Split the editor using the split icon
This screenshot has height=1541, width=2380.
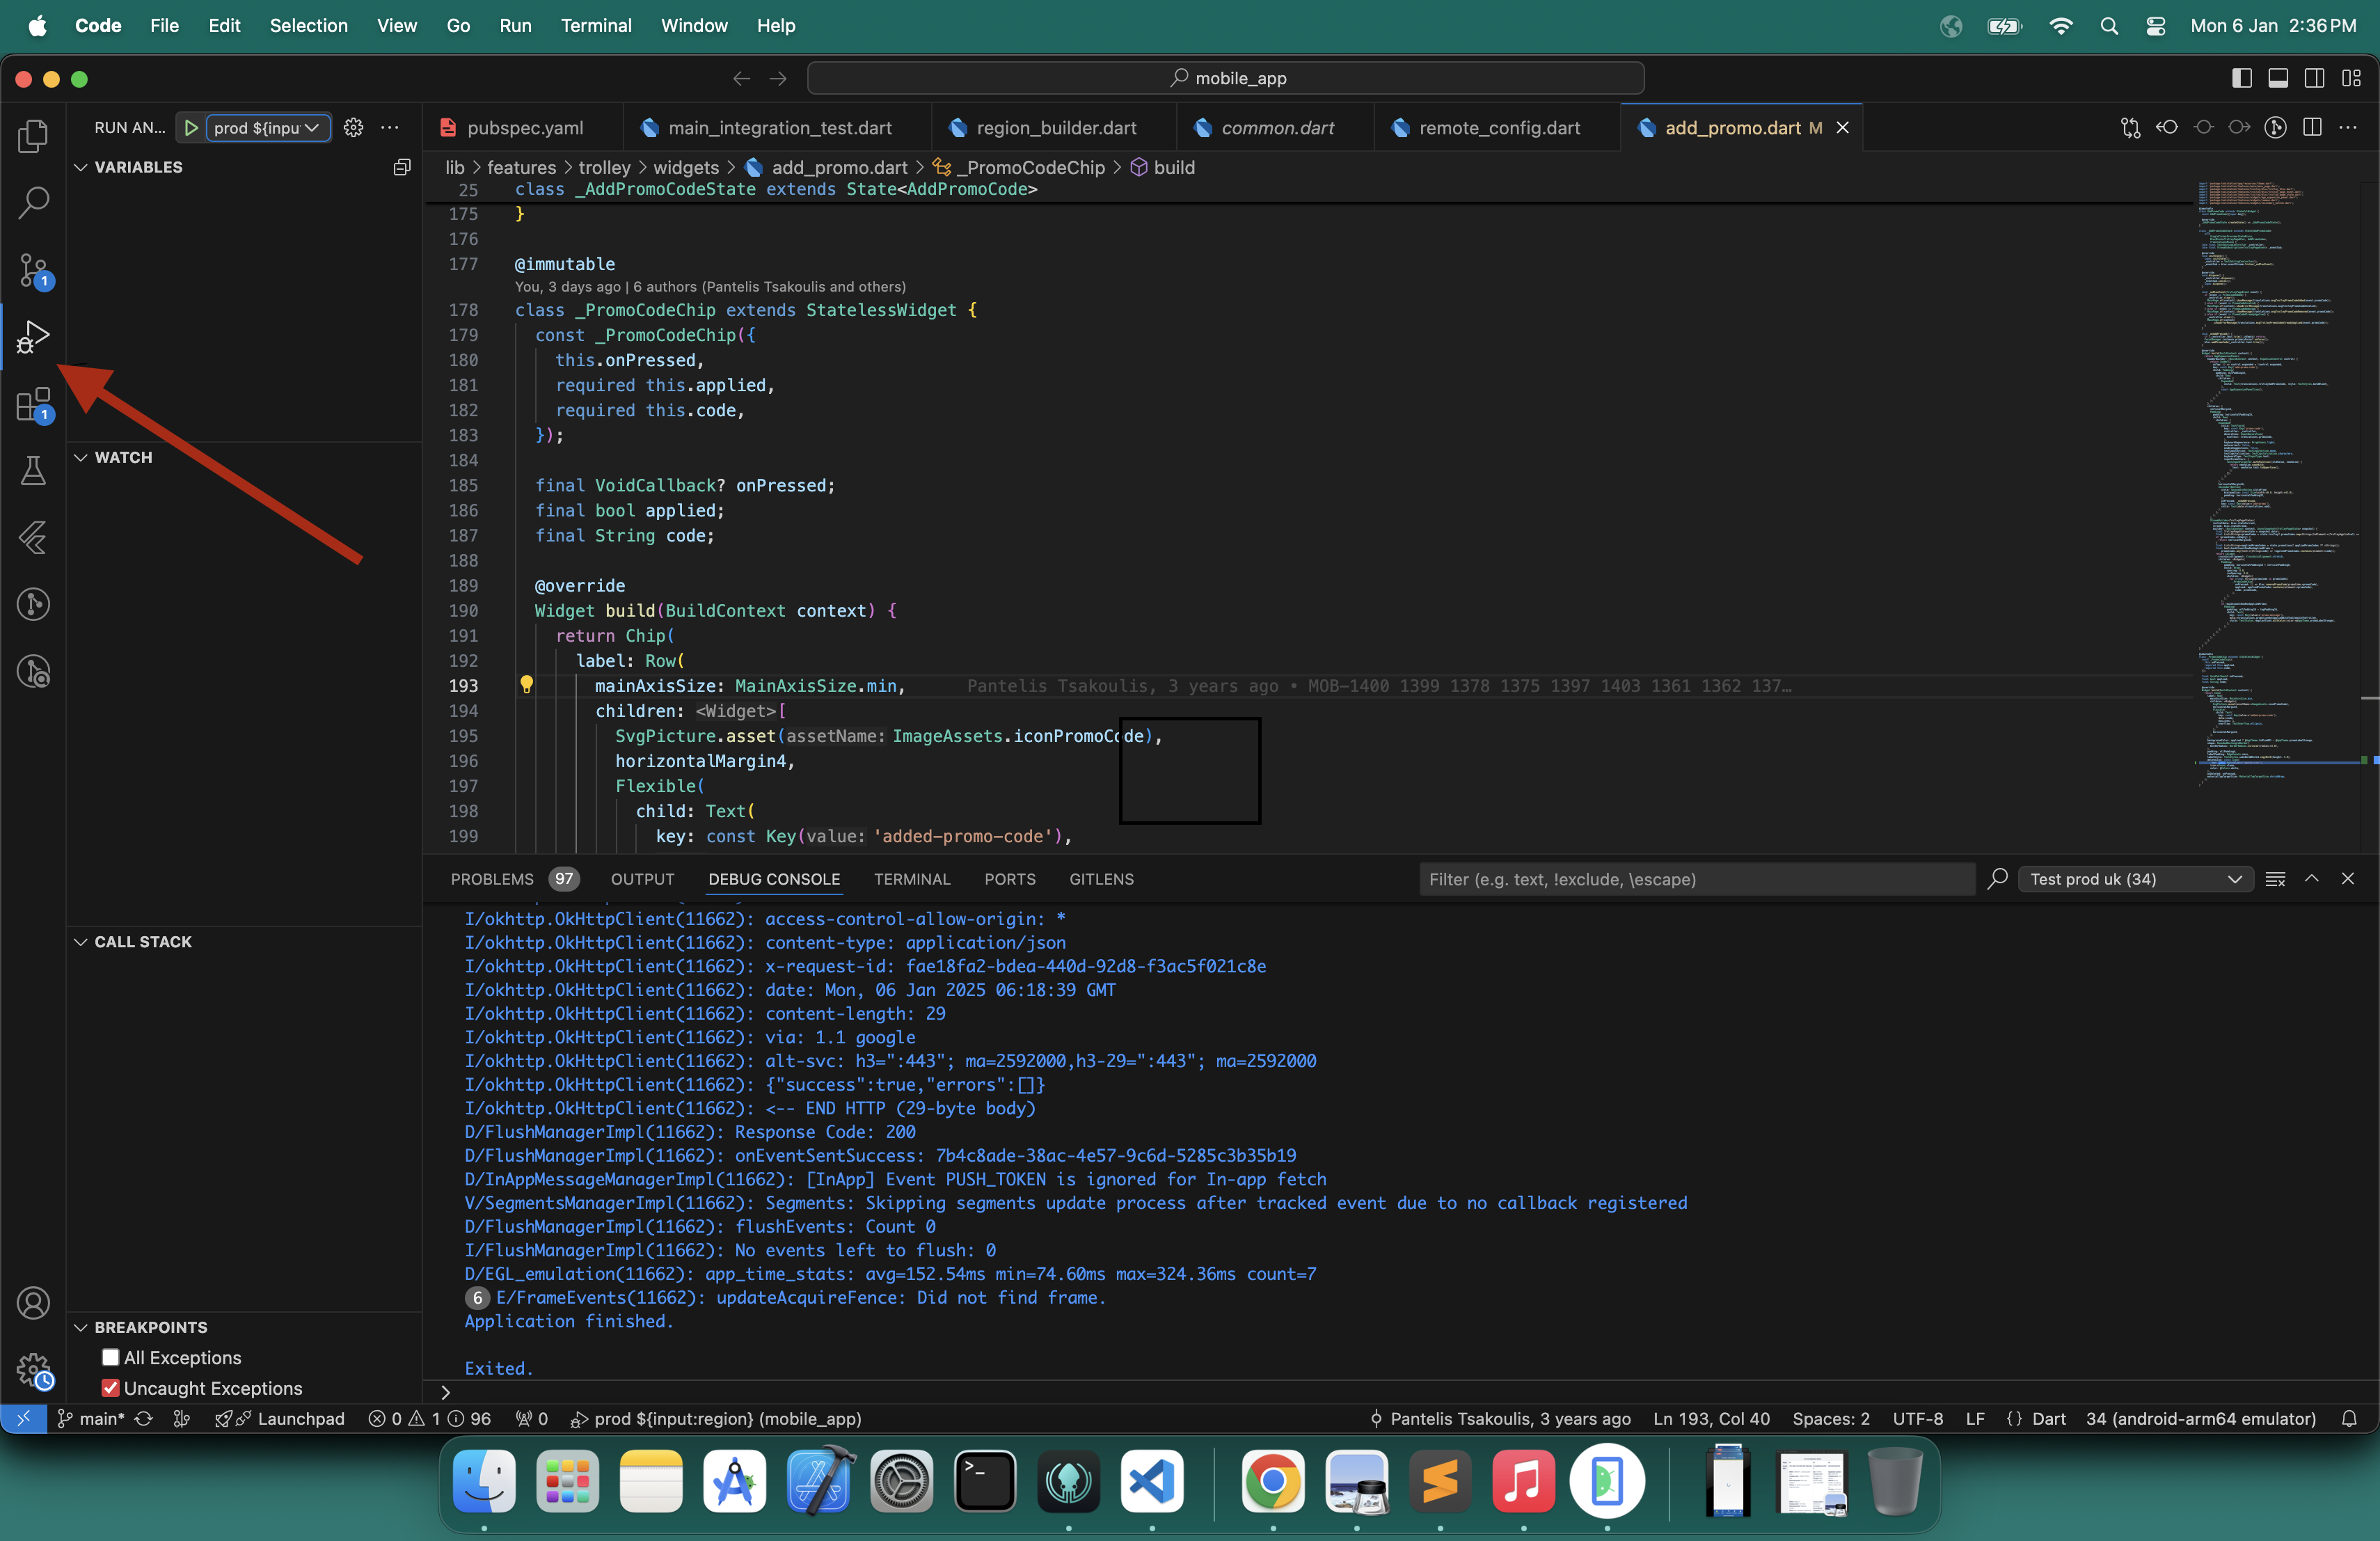pyautogui.click(x=2313, y=127)
